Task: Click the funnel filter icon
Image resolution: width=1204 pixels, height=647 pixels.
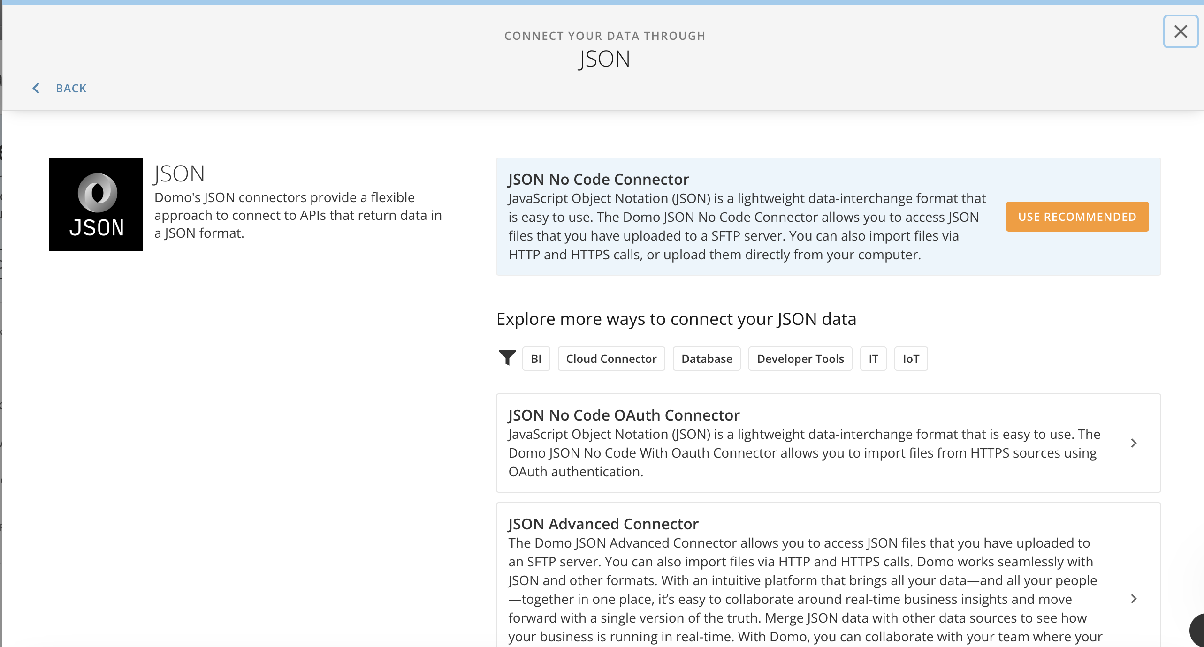Action: point(507,358)
